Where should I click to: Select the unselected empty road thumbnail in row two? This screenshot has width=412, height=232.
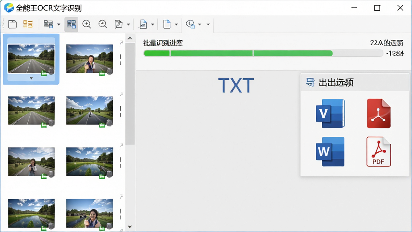[x=31, y=110]
